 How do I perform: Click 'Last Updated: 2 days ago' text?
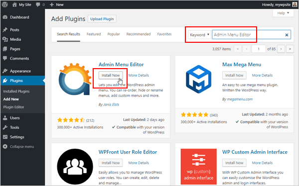144,120
